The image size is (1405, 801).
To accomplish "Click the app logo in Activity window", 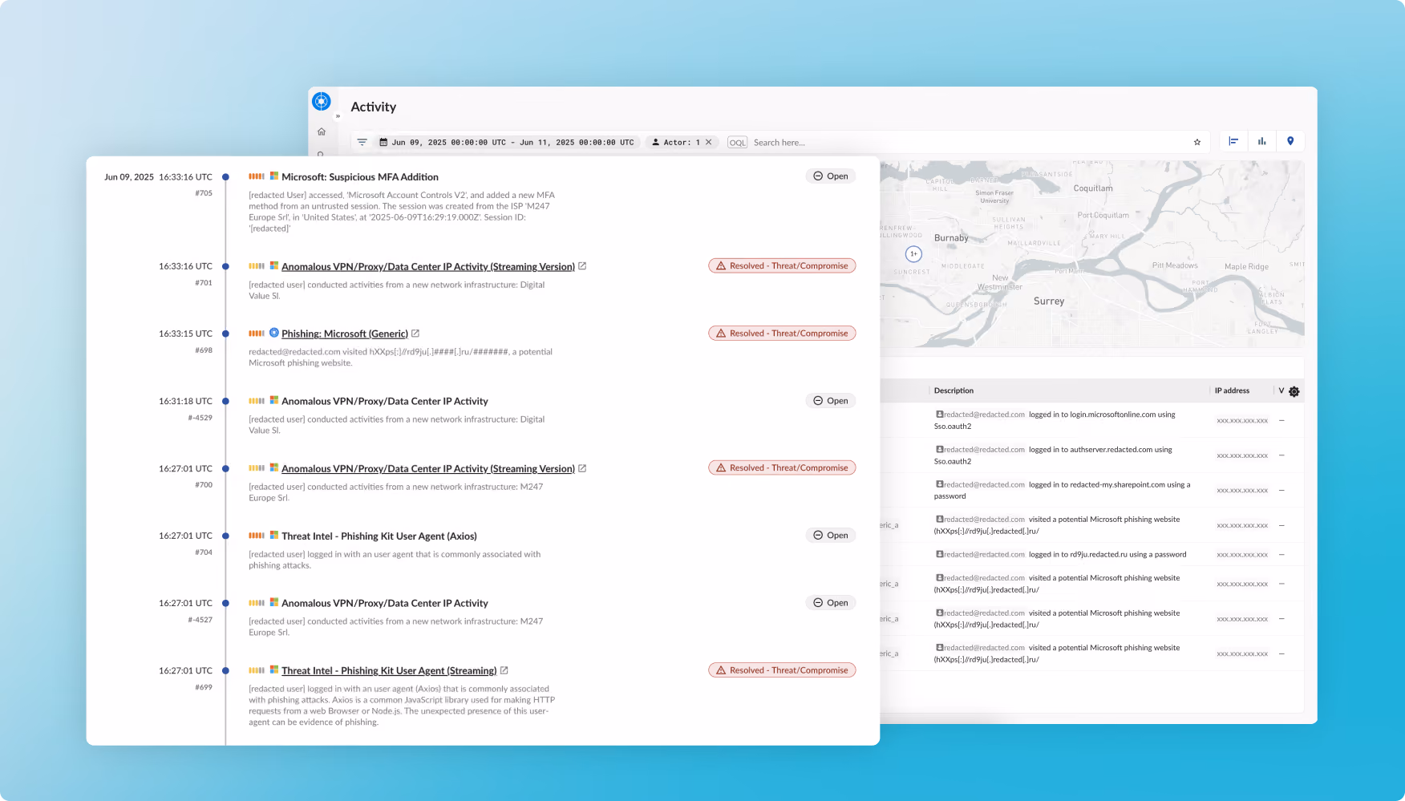I will point(322,101).
